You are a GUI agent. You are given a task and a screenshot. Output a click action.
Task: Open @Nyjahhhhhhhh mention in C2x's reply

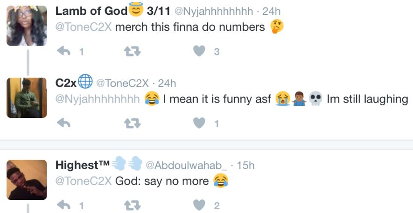pyautogui.click(x=98, y=99)
